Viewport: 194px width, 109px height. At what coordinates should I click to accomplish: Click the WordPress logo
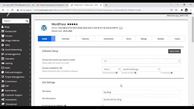(x=44, y=28)
